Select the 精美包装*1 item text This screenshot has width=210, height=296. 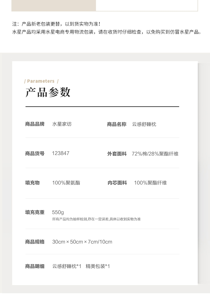[98, 266]
